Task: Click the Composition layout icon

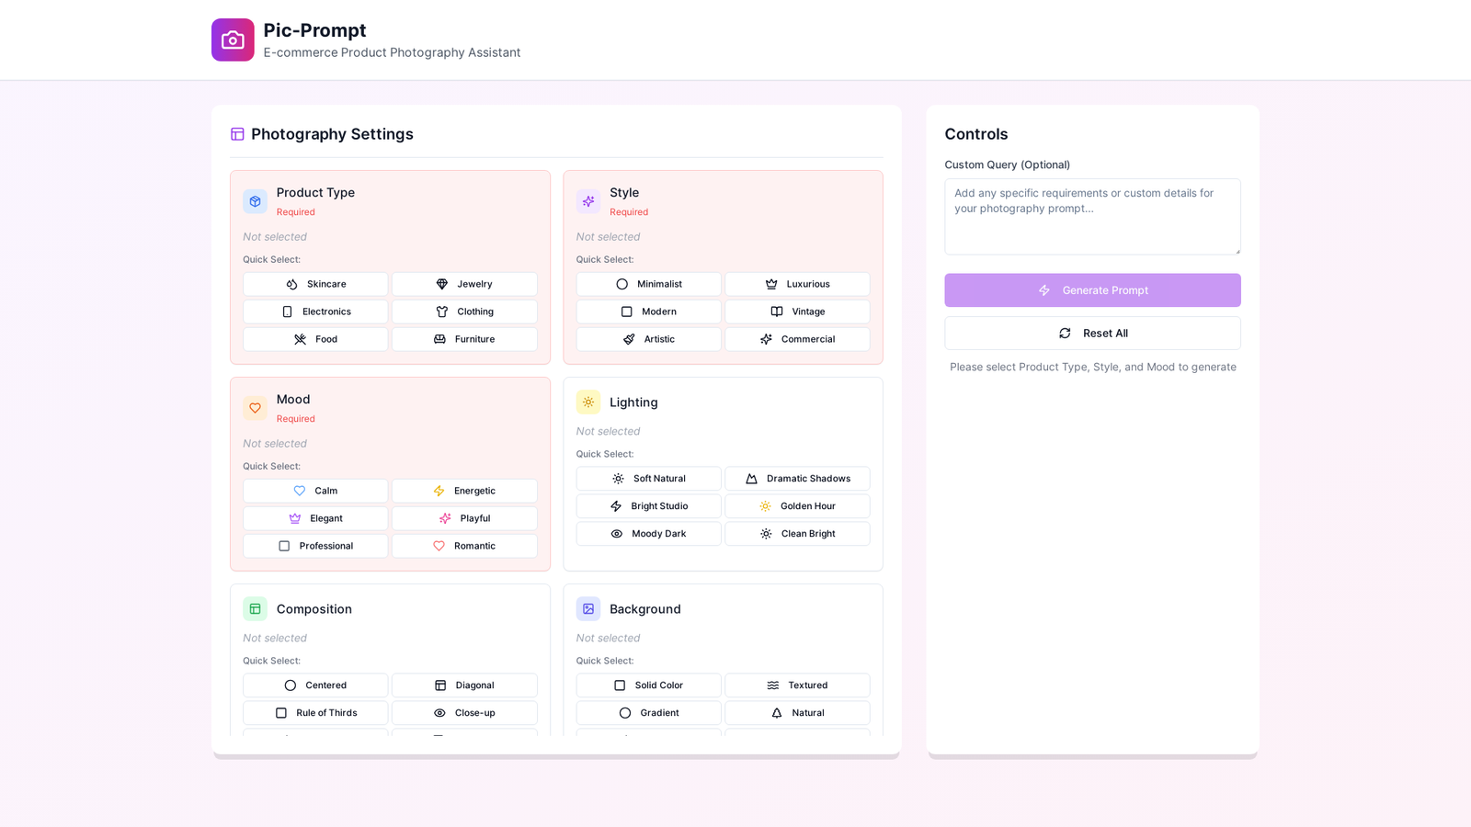Action: click(x=255, y=609)
